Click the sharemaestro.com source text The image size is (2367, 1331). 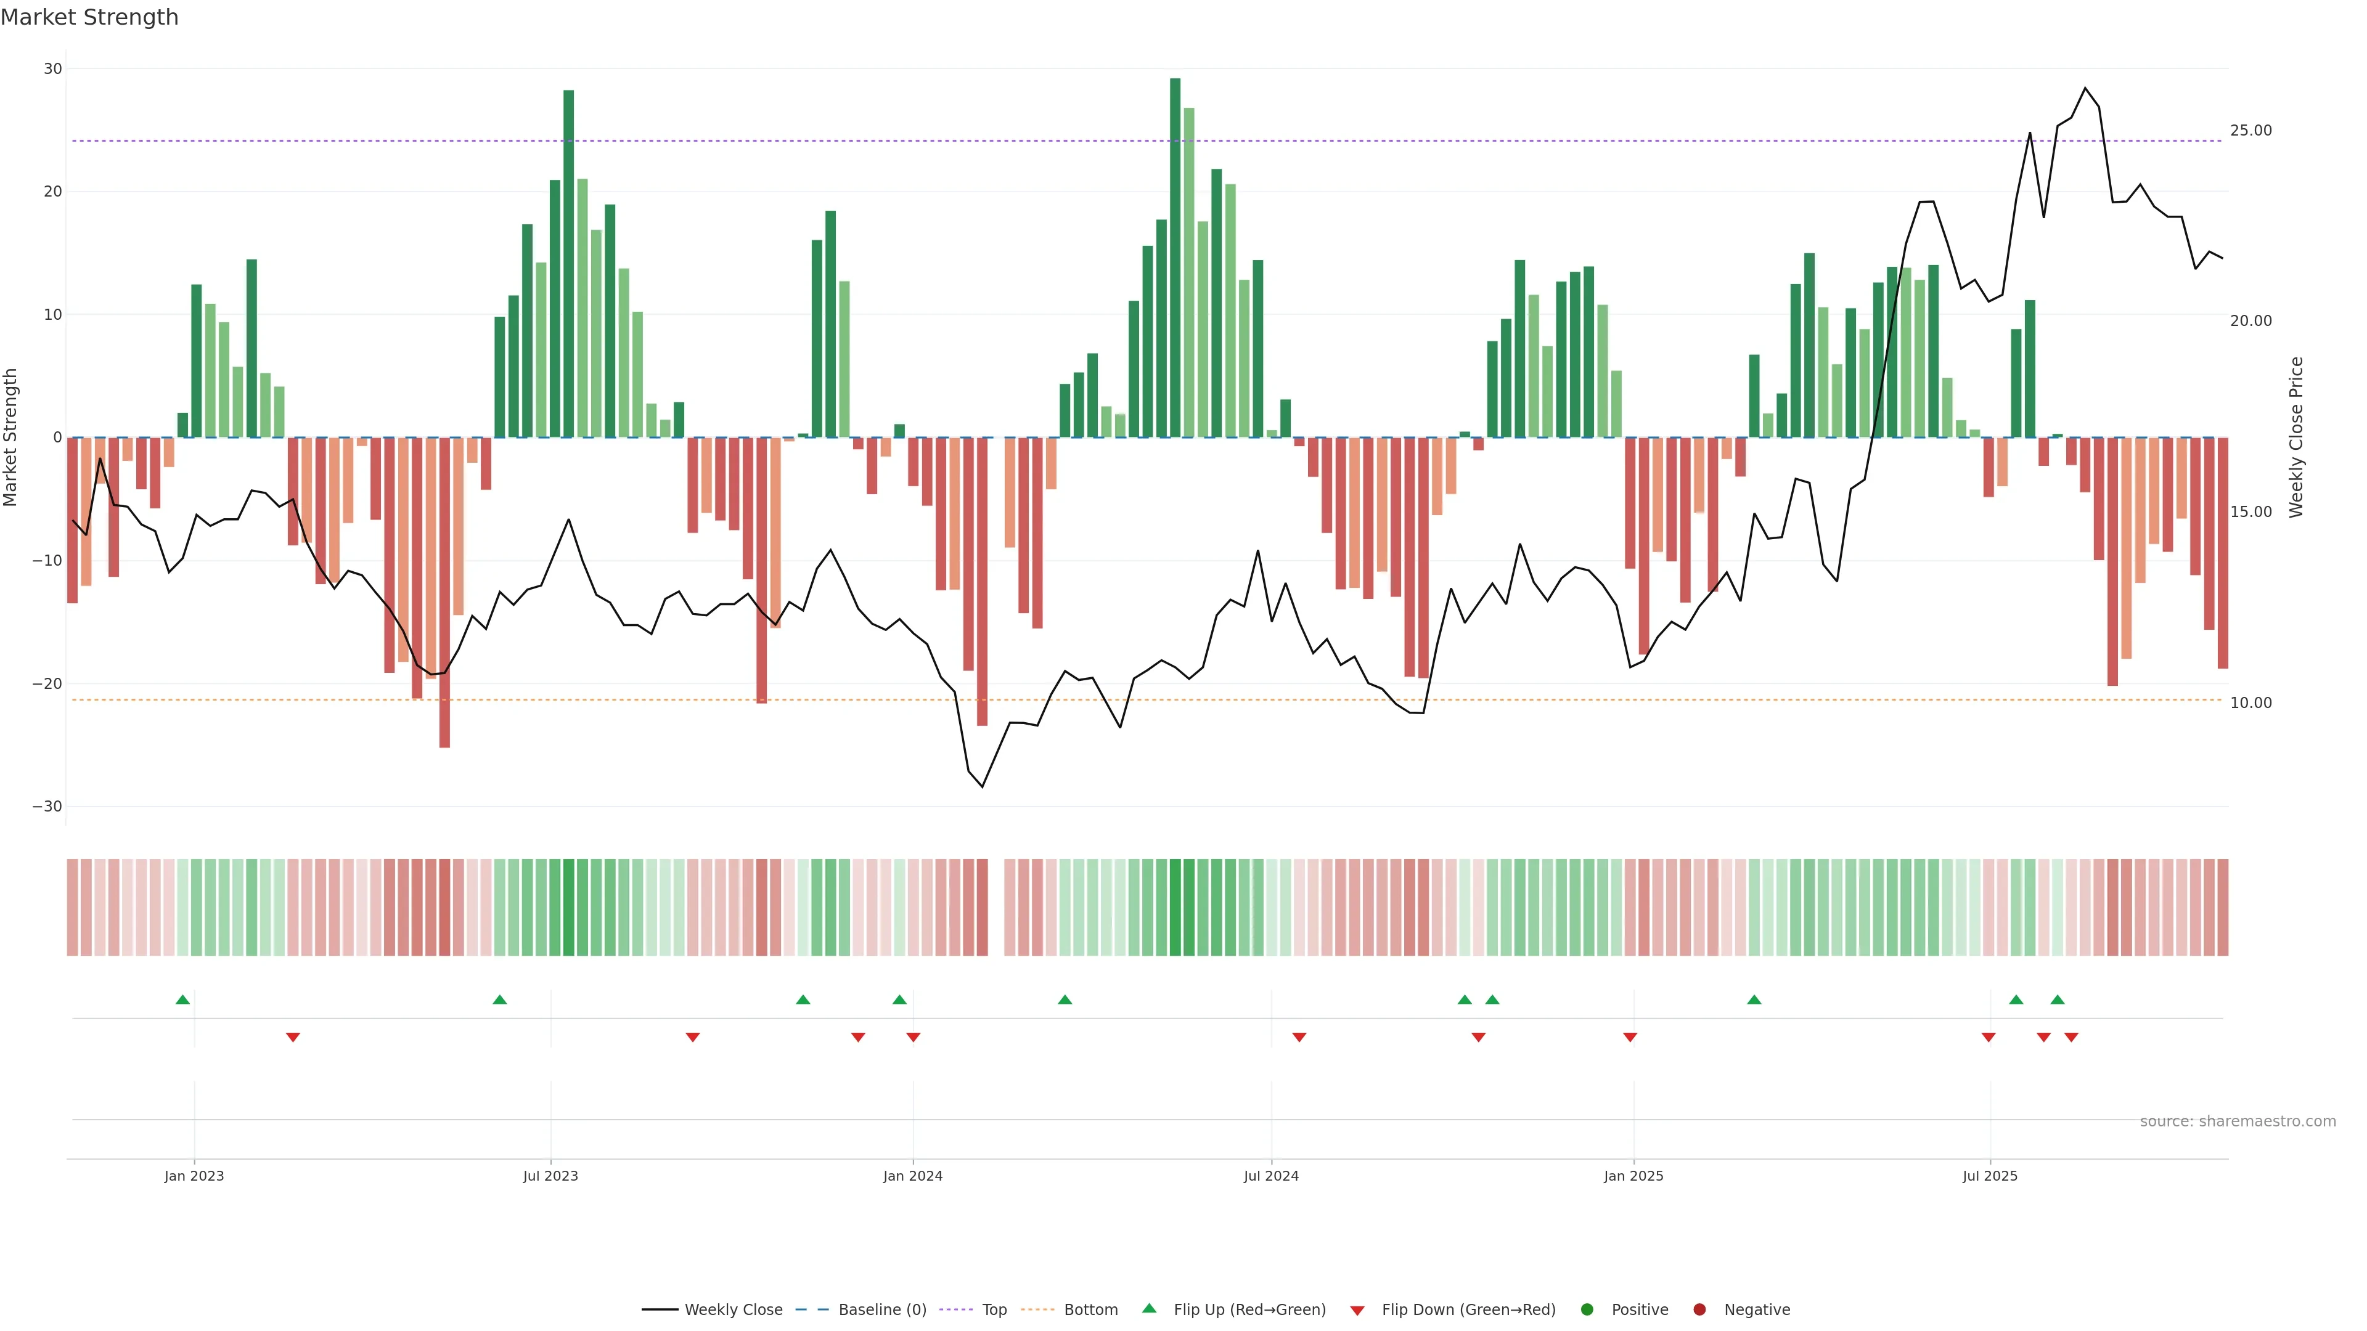point(2238,1121)
